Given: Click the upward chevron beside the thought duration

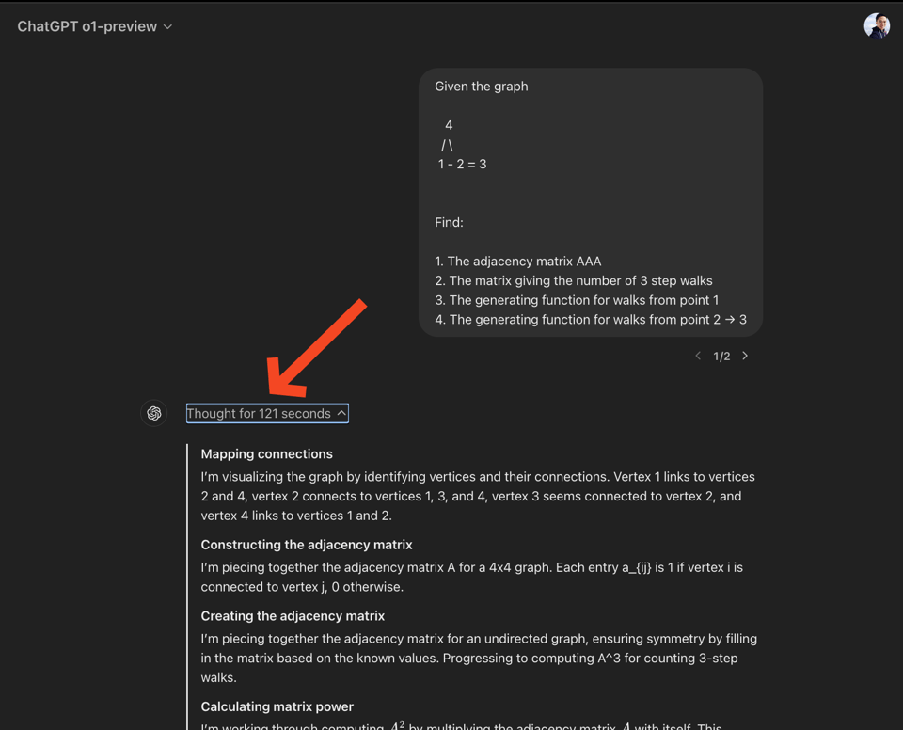Looking at the screenshot, I should [x=341, y=413].
